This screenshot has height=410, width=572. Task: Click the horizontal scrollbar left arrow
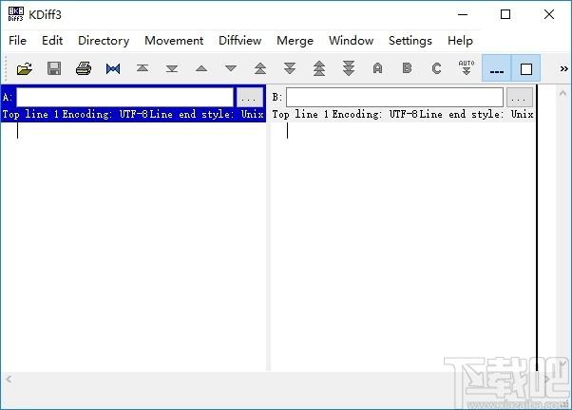tap(9, 380)
